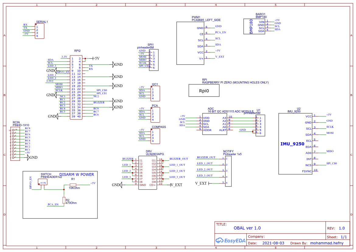Click the EasyEDA cloud logo in title block
Screen dimensions: 356x252
[231, 240]
